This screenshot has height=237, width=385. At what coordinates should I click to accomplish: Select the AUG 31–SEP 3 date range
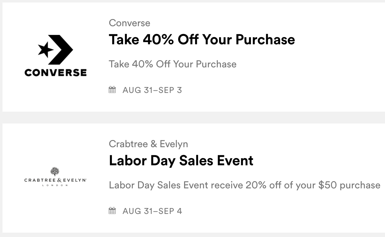(152, 90)
